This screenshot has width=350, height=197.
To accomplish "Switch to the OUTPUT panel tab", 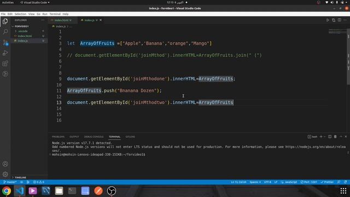I will 74,137.
